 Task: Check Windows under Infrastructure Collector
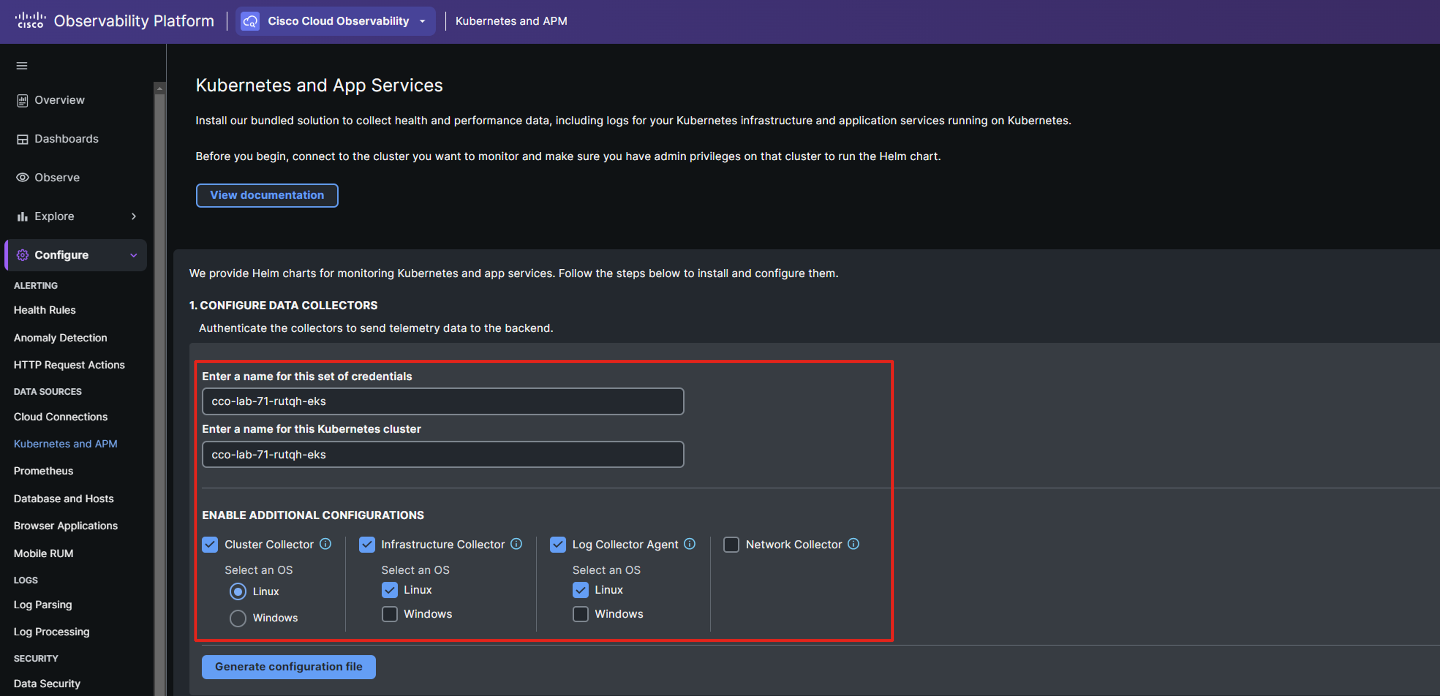pyautogui.click(x=390, y=614)
